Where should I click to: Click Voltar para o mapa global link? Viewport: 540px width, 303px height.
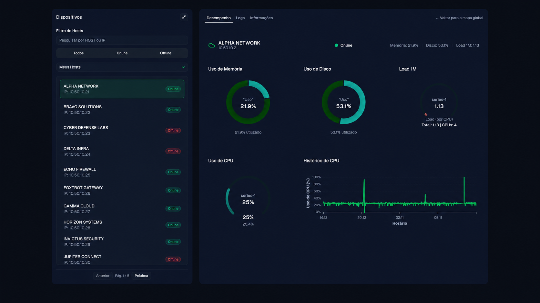click(459, 18)
